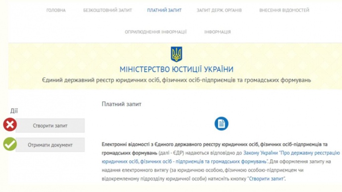Click the Створити запит button
This screenshot has width=342, height=192.
click(x=50, y=126)
